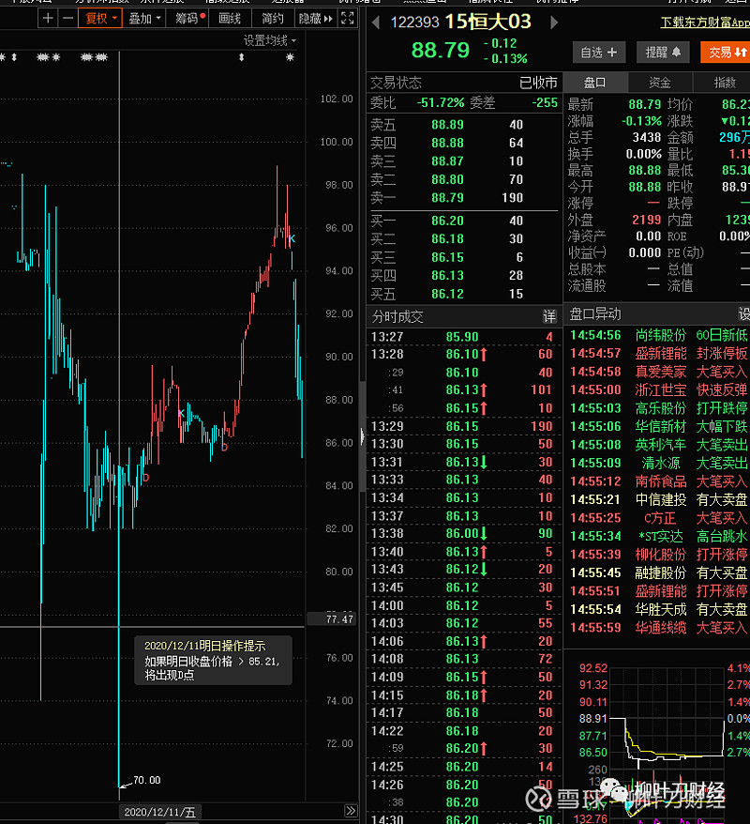Click the minus zoom-out chart icon
This screenshot has height=824, width=750.
68,18
